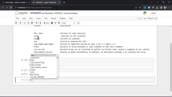The image size is (172, 97).
Task: Open the View menu
Action: pos(31,18)
